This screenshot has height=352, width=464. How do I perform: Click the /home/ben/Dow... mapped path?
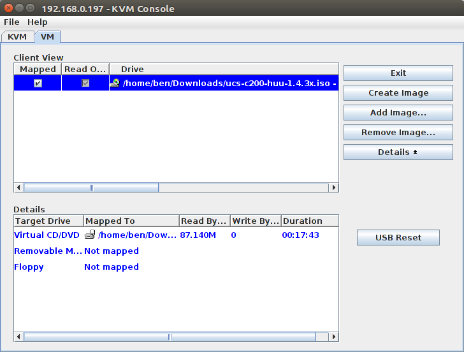(137, 235)
